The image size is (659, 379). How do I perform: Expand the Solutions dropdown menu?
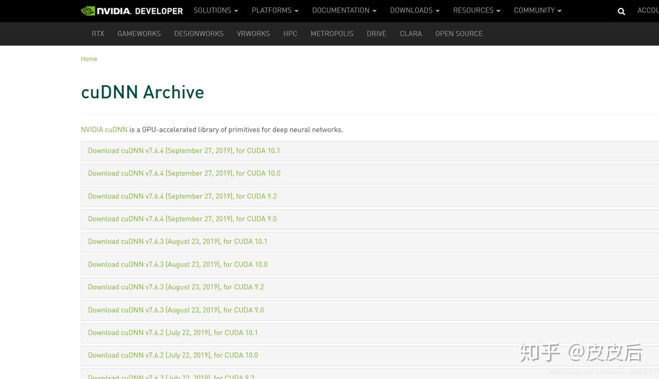(x=216, y=11)
